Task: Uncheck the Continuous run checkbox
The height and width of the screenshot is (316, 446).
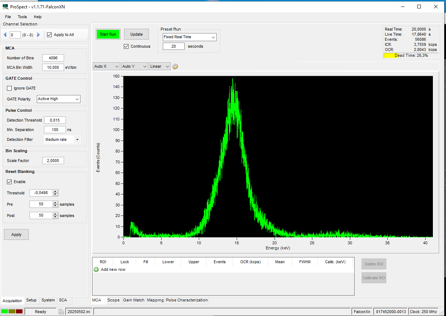Action: [126, 46]
